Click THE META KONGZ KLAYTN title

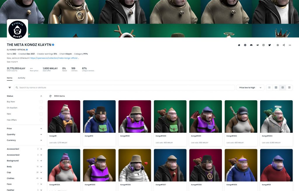[29, 45]
